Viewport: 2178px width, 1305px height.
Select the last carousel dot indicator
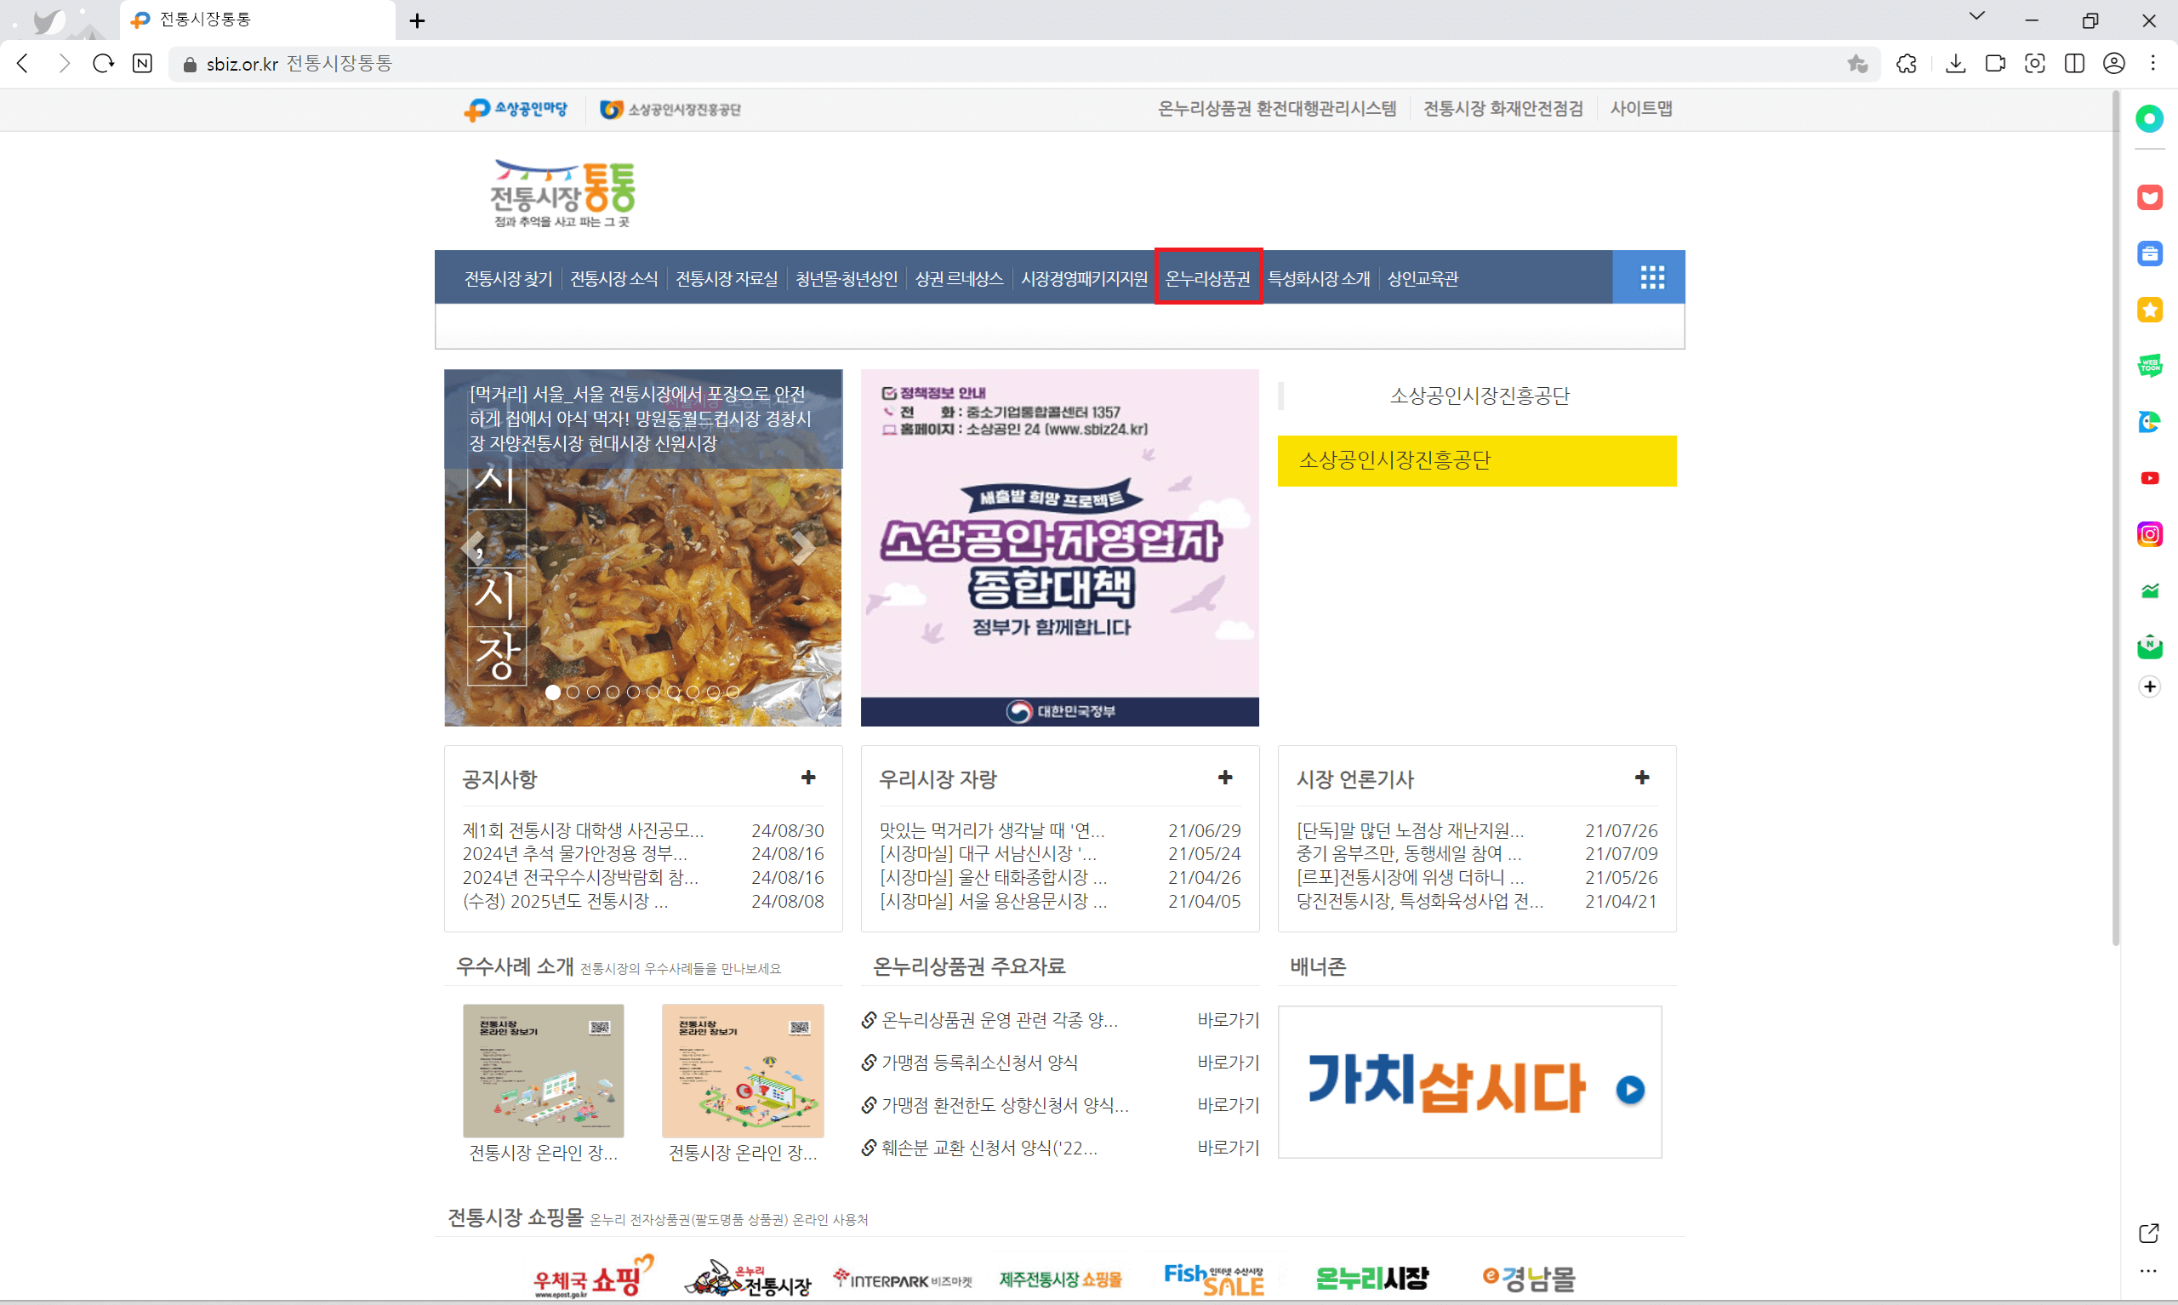tap(733, 692)
